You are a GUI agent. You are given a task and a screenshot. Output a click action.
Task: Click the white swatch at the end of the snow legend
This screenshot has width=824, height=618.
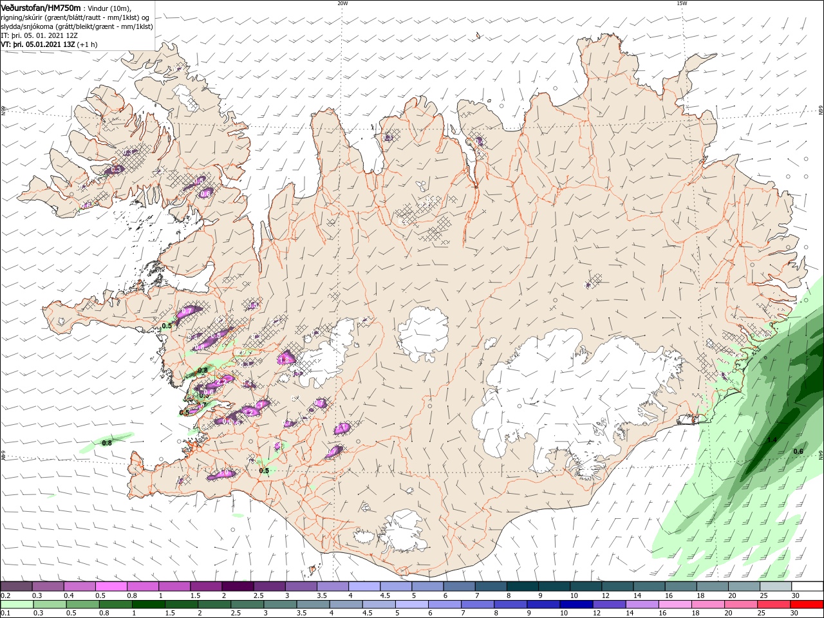click(807, 586)
